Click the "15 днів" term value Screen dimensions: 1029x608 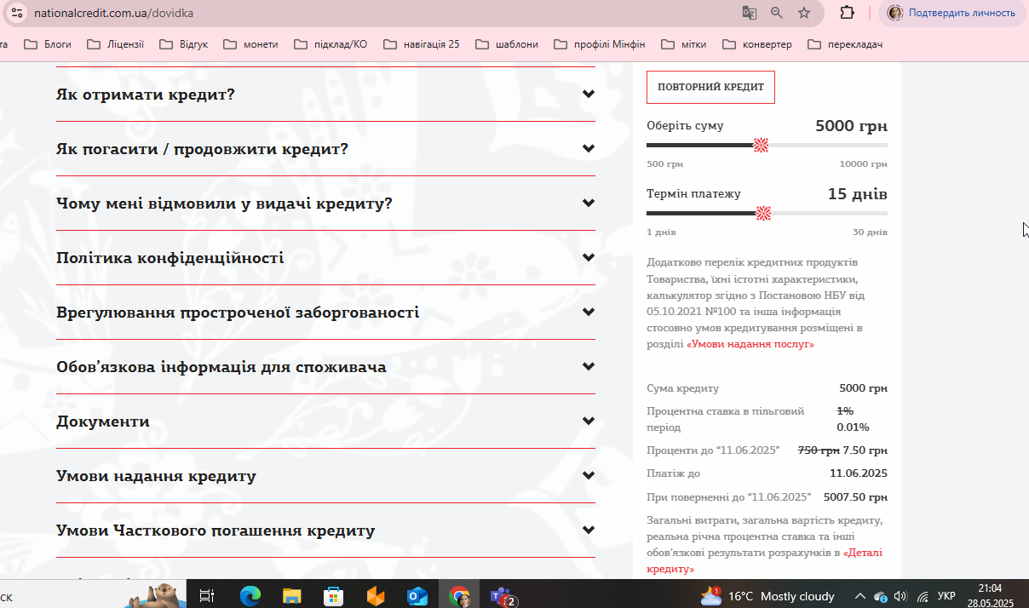click(858, 194)
